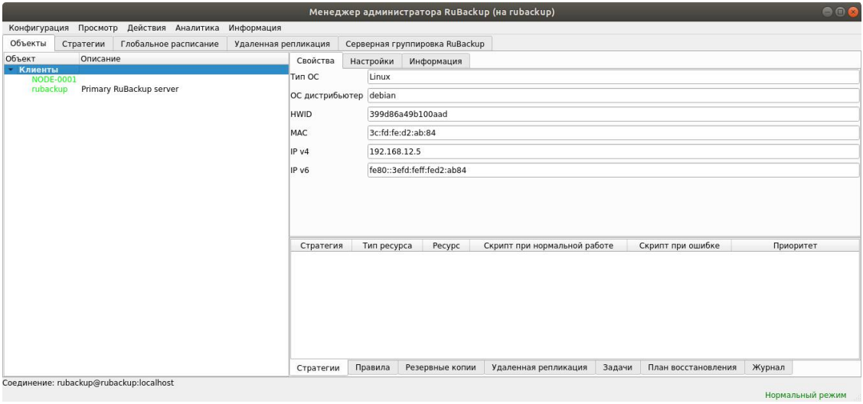Sort by Скрипт при нормальной работе header
This screenshot has width=863, height=404.
pos(548,246)
